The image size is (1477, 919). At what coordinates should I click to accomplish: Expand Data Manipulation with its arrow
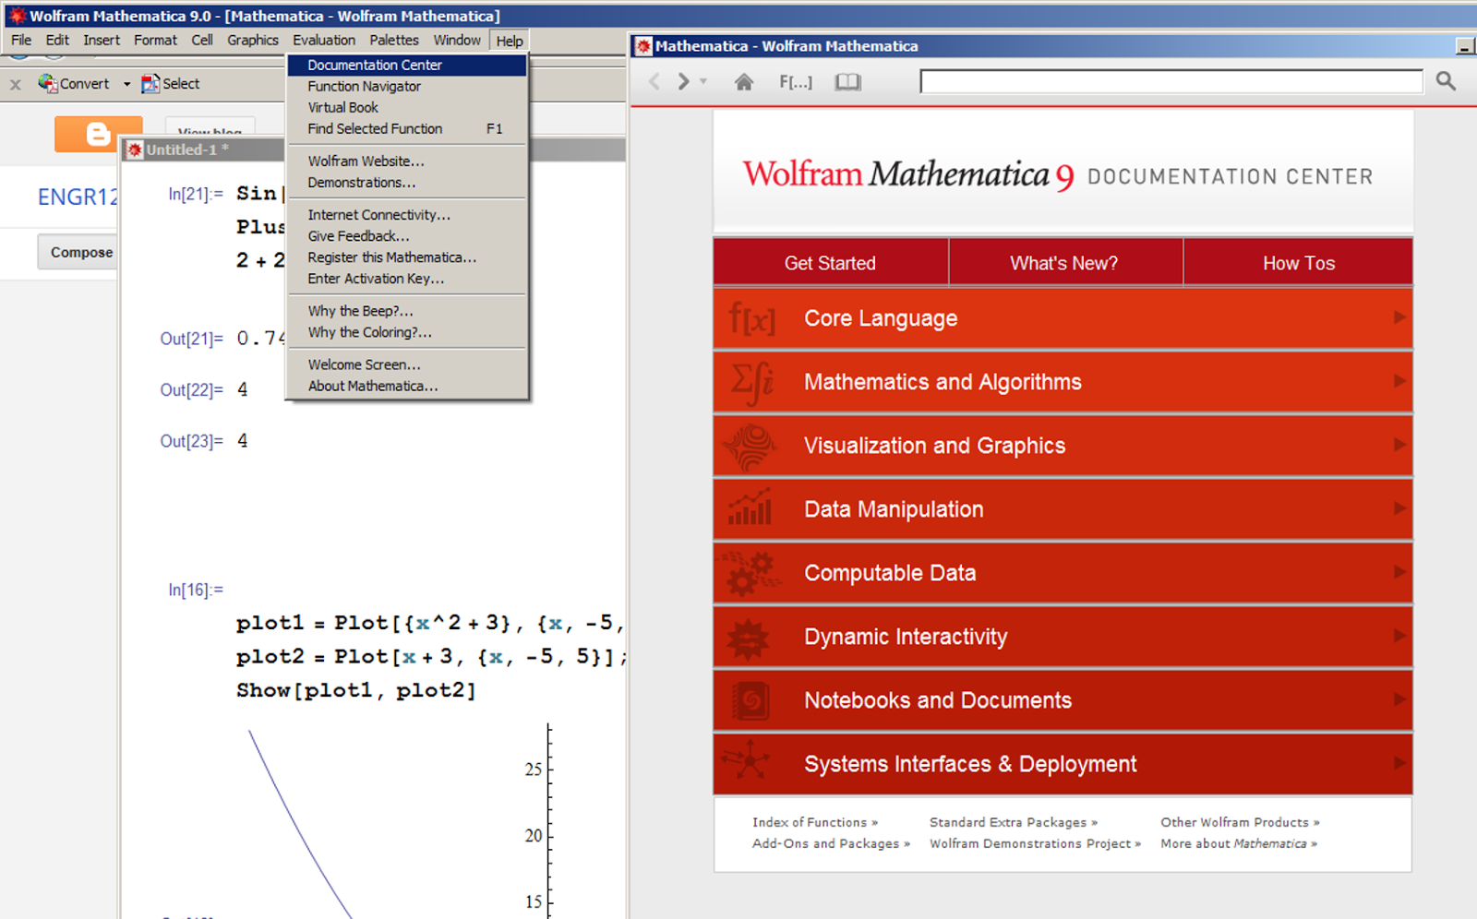click(x=1399, y=508)
